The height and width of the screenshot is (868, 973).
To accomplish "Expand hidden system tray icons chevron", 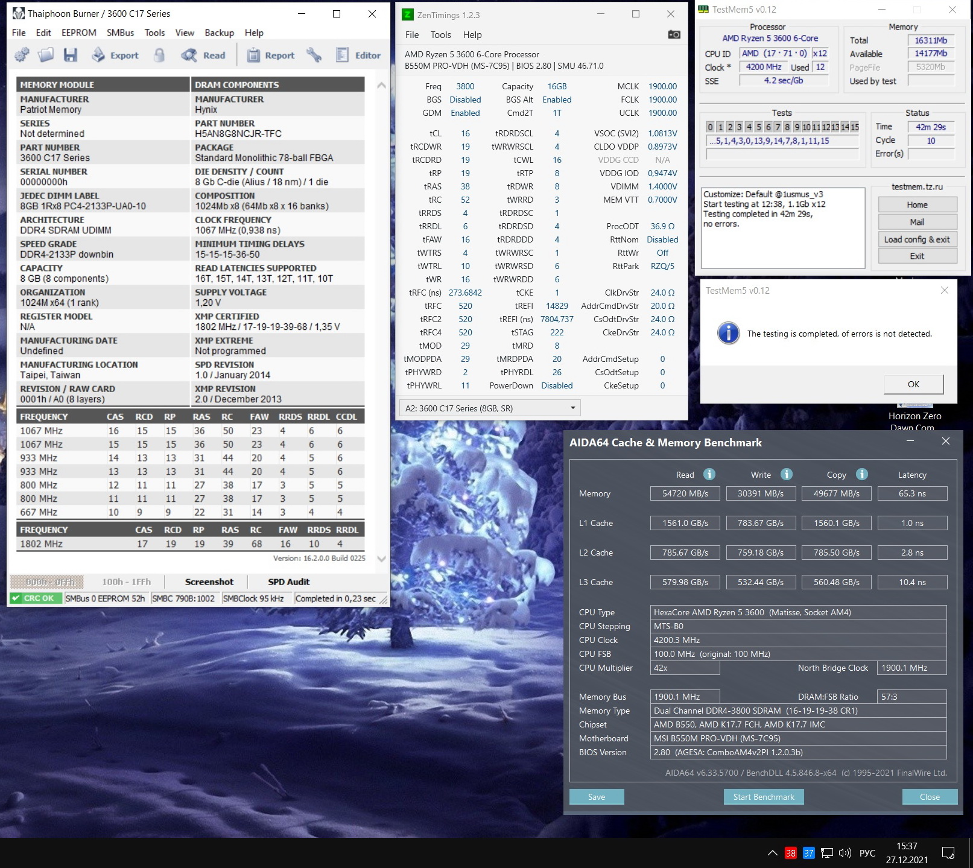I will point(772,853).
